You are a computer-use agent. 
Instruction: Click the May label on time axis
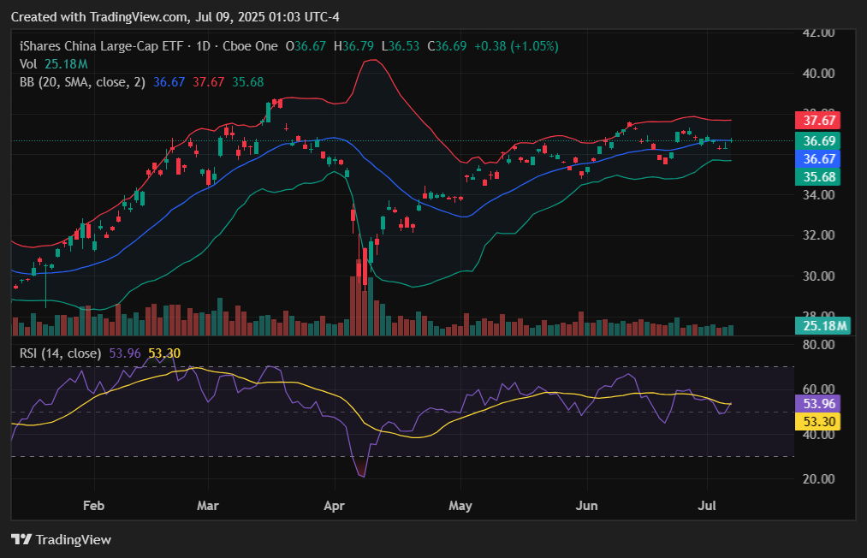click(460, 506)
